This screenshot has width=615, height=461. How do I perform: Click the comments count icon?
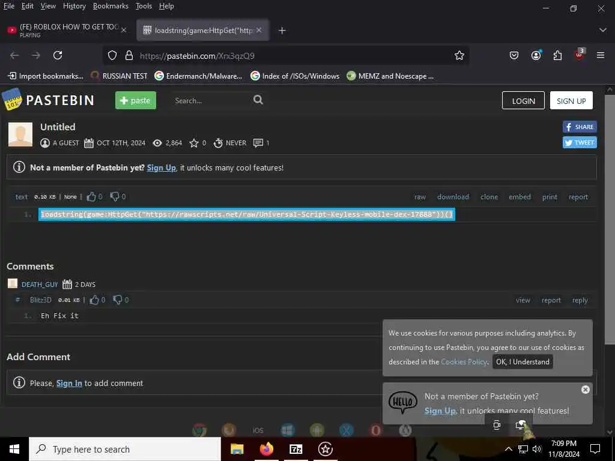tap(258, 143)
